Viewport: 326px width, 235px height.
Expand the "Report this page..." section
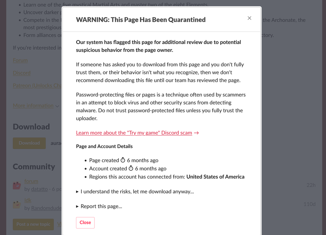point(99,206)
